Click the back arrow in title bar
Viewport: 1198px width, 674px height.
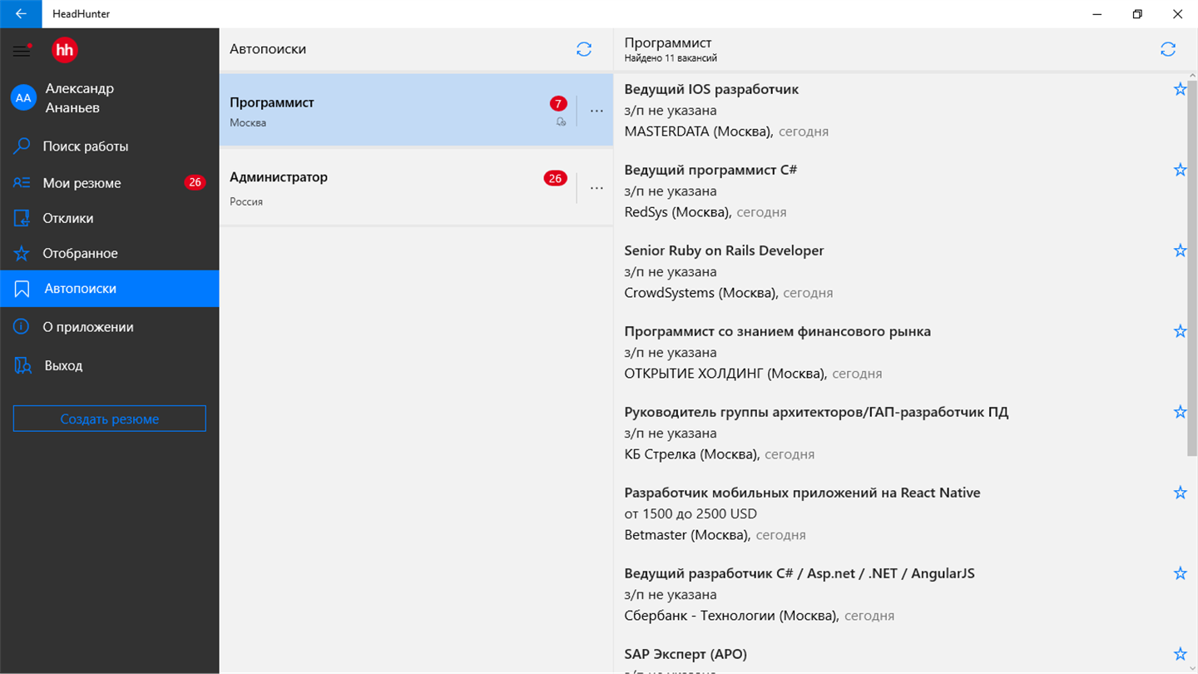tap(21, 14)
